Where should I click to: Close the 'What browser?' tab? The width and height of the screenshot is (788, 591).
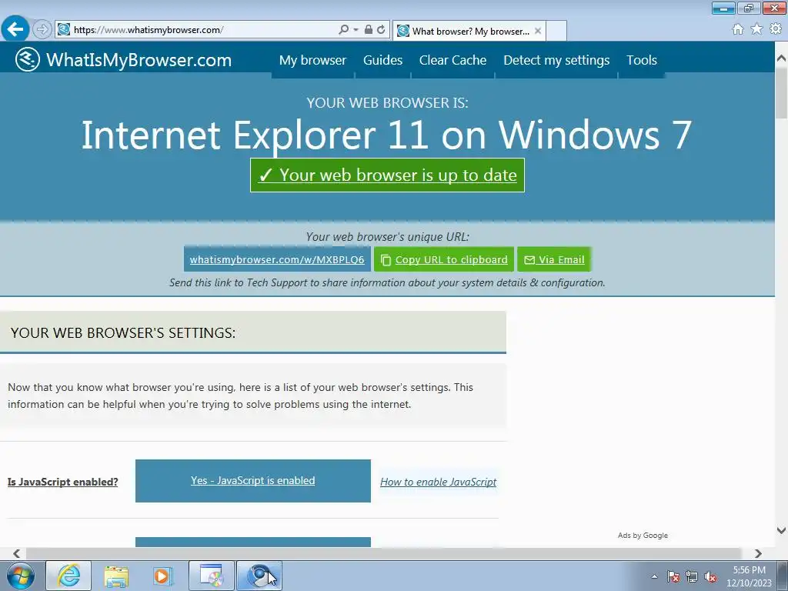click(x=538, y=31)
